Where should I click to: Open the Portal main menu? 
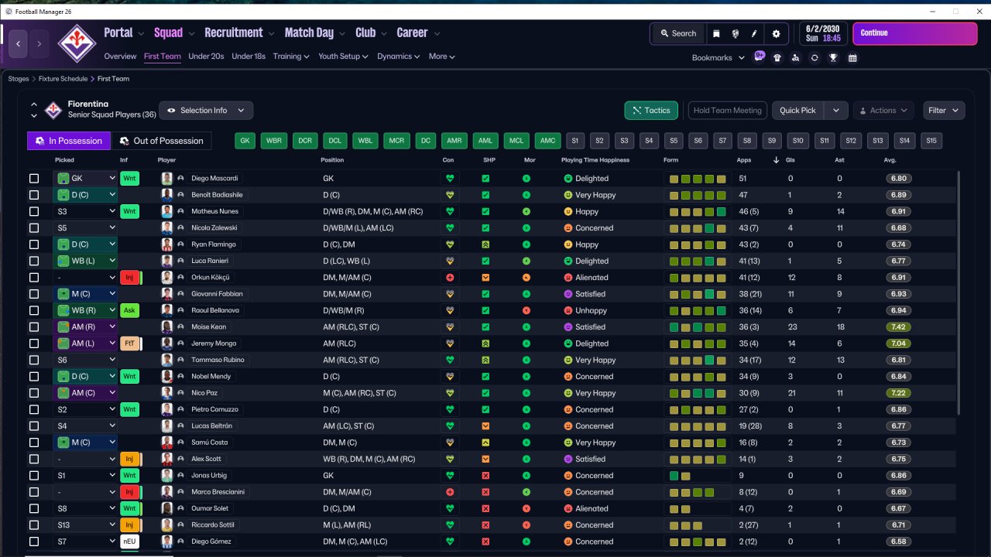point(124,32)
